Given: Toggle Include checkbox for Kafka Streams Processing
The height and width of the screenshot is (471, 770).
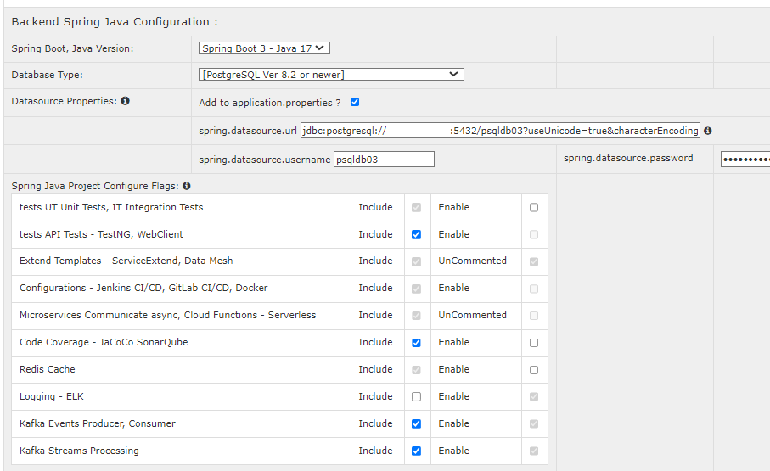Looking at the screenshot, I should coord(417,451).
